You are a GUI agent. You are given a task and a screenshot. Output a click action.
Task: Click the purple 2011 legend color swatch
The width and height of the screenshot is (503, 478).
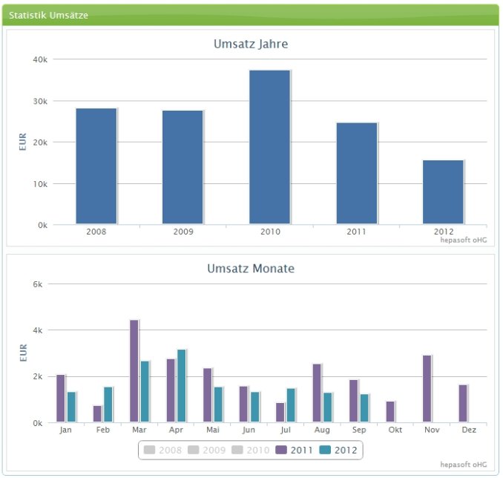[281, 450]
